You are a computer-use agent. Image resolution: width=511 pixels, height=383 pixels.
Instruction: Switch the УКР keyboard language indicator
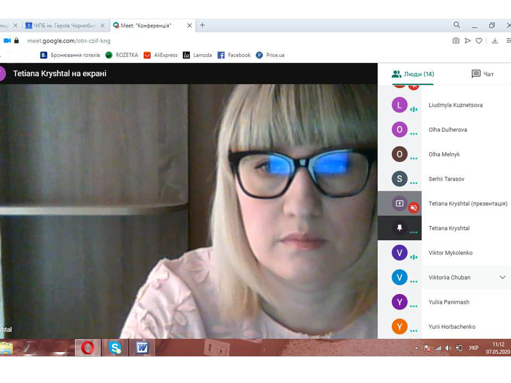[474, 348]
